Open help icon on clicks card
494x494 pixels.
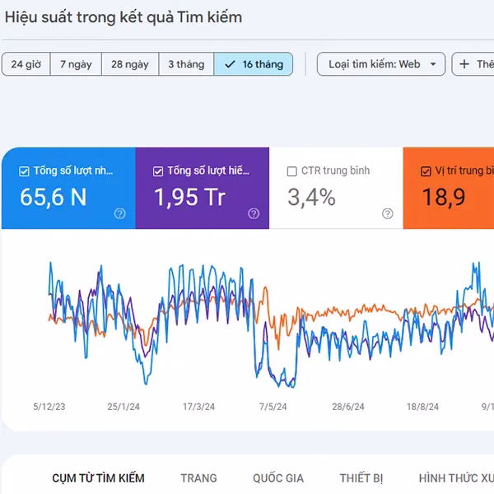click(119, 213)
